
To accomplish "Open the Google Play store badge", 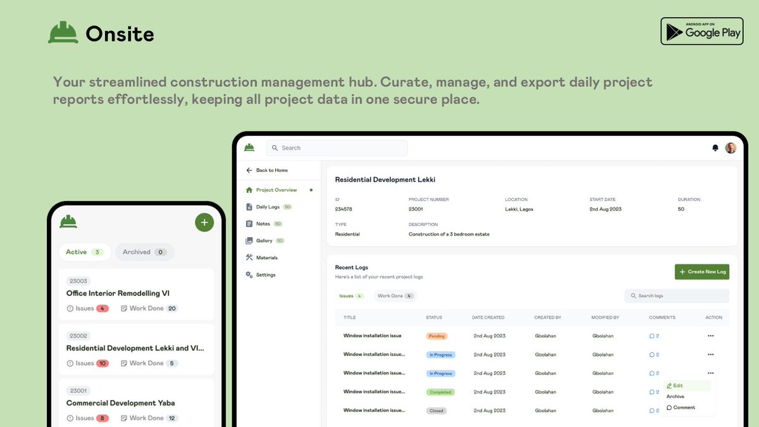I will click(702, 31).
